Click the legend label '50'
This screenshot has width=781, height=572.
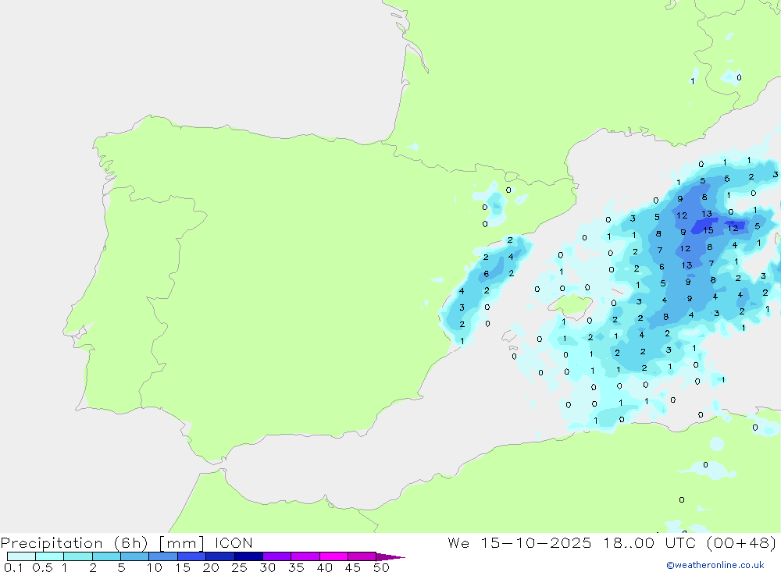(x=382, y=567)
